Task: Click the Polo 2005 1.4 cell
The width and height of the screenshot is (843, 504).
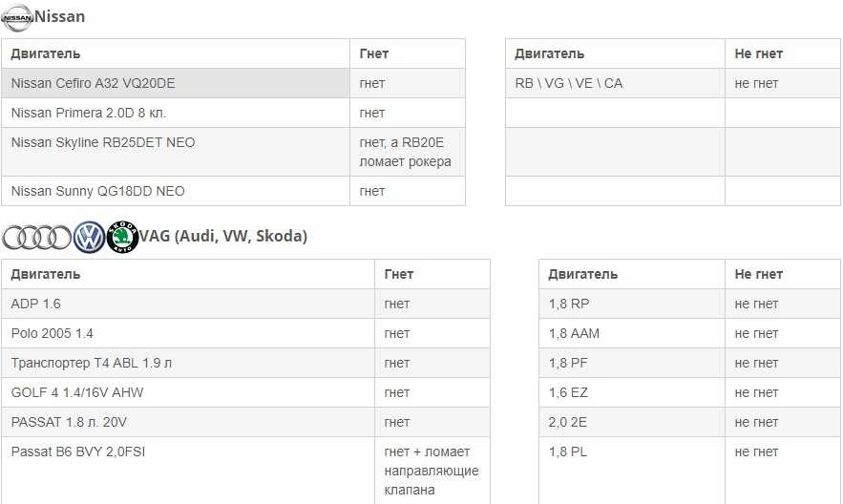Action: (188, 333)
